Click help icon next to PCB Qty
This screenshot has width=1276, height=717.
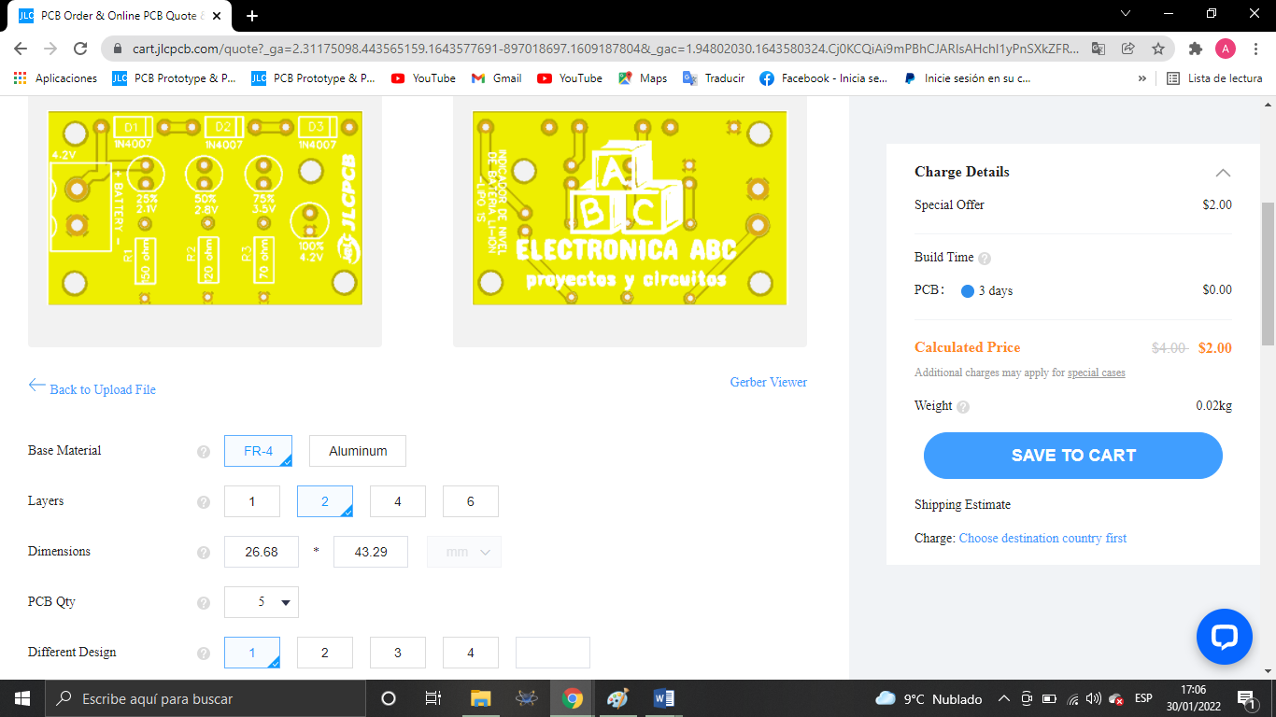pos(204,603)
